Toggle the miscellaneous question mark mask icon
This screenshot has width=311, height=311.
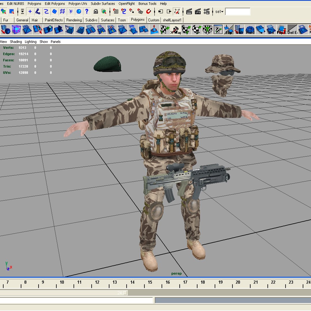[87, 12]
